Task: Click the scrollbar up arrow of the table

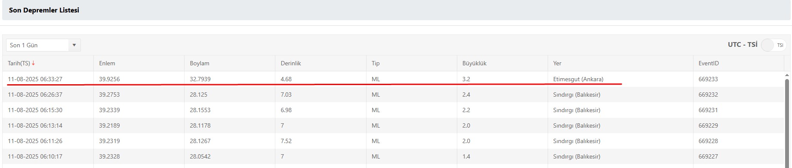Action: point(787,75)
